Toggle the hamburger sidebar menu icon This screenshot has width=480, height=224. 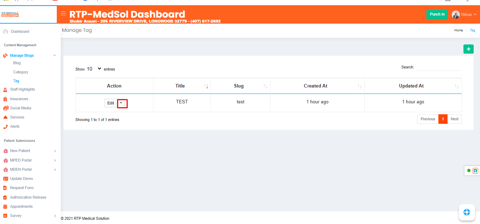pyautogui.click(x=63, y=13)
